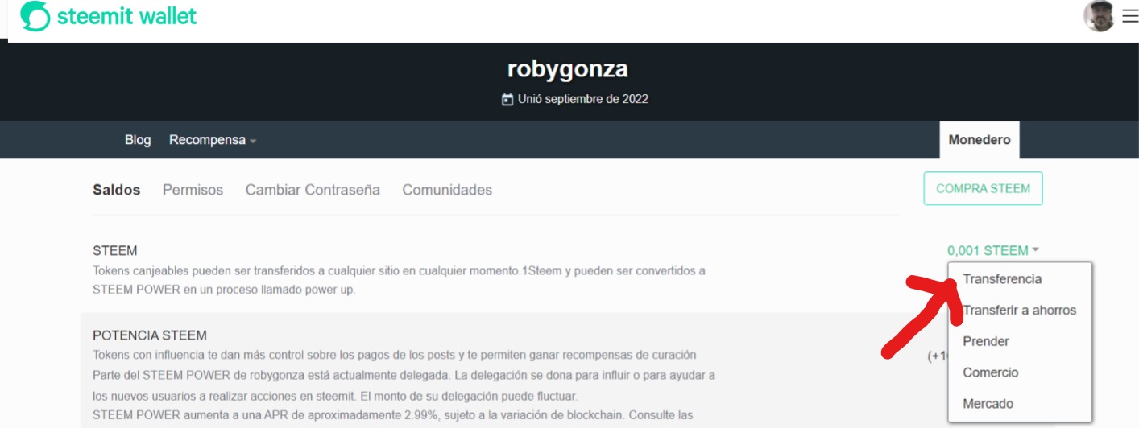Click the calendar icon beside join date
The height and width of the screenshot is (428, 1139).
pyautogui.click(x=507, y=100)
